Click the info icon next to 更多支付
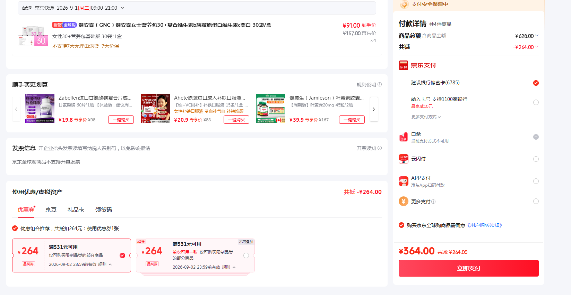571x298 pixels. [x=433, y=202]
